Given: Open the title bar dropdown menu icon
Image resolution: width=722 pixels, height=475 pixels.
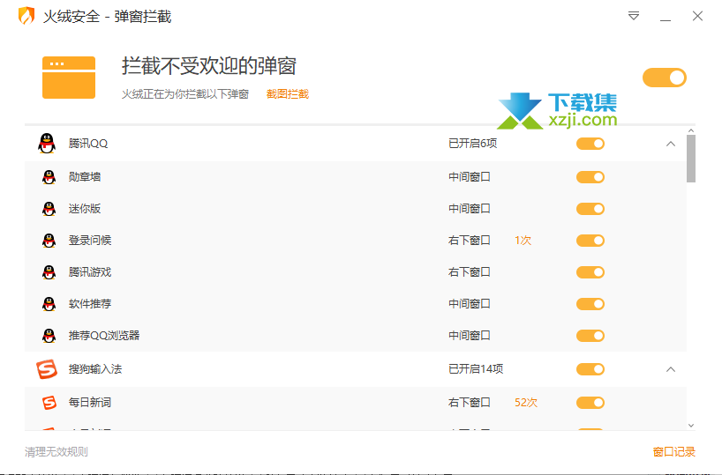Looking at the screenshot, I should (634, 16).
